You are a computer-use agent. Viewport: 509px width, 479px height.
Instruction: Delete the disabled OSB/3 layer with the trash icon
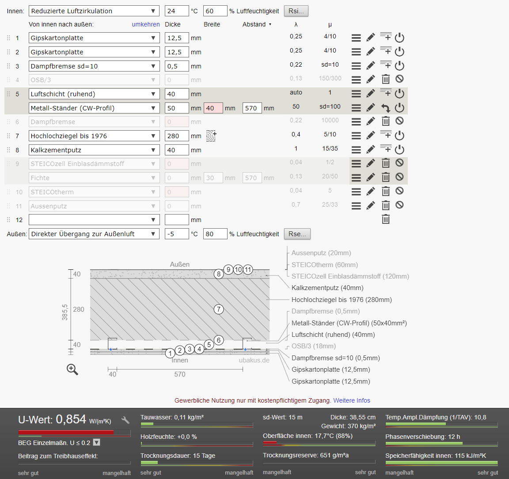(386, 79)
